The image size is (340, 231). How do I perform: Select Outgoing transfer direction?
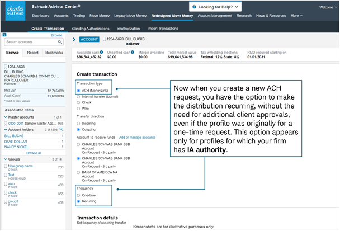tap(78, 130)
